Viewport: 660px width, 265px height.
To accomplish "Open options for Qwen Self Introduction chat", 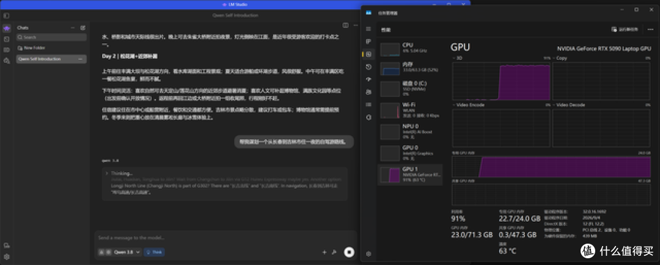I will pyautogui.click(x=81, y=59).
